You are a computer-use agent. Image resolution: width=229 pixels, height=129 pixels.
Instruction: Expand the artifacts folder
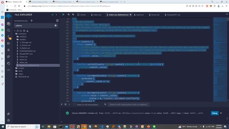[23, 37]
